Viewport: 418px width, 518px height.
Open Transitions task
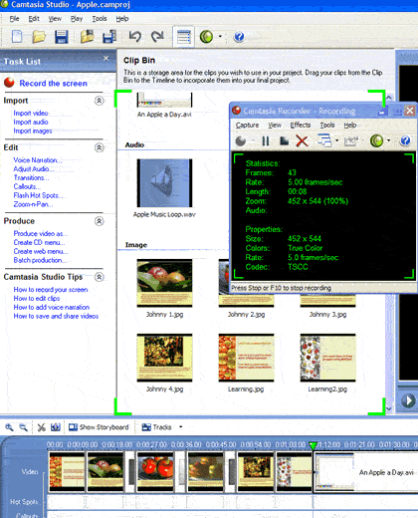[x=31, y=178]
